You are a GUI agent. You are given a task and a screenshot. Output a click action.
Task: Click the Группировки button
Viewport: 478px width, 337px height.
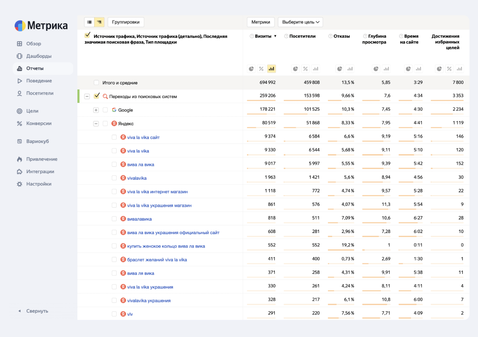tap(126, 22)
